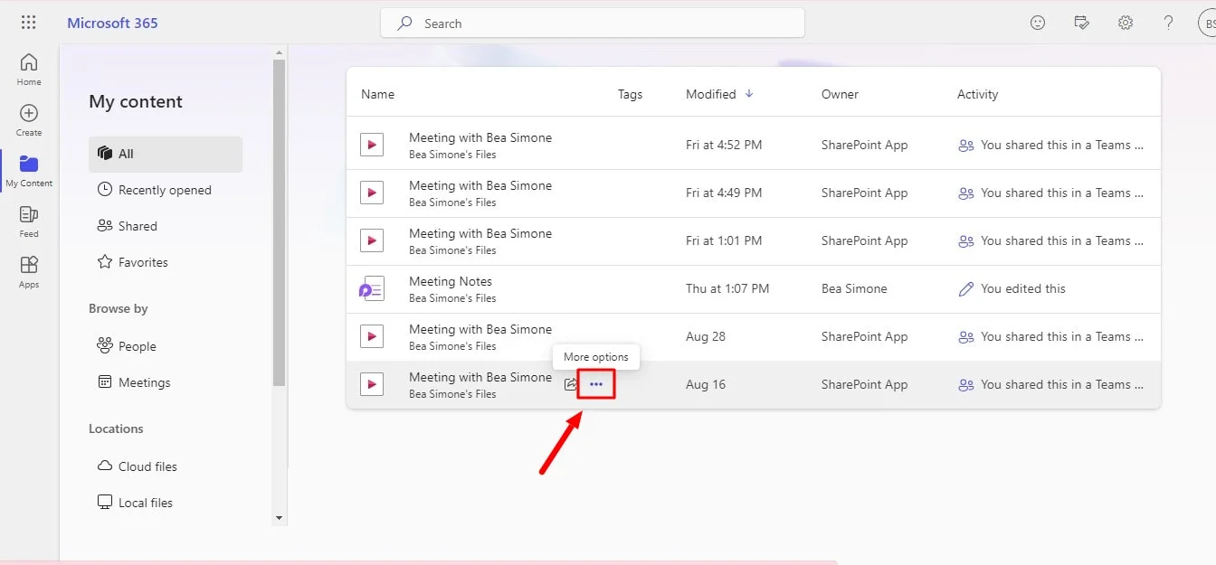Open the Meeting Notes file
This screenshot has width=1216, height=565.
click(451, 281)
